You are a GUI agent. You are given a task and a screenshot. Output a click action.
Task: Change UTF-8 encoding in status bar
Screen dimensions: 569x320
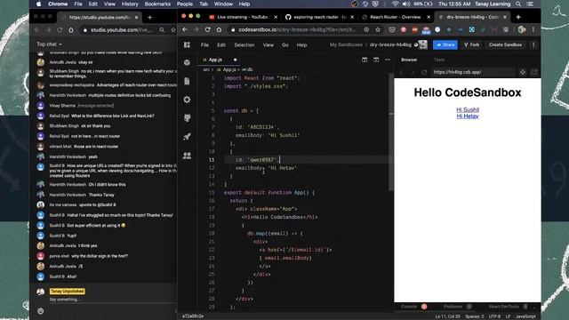[494, 316]
